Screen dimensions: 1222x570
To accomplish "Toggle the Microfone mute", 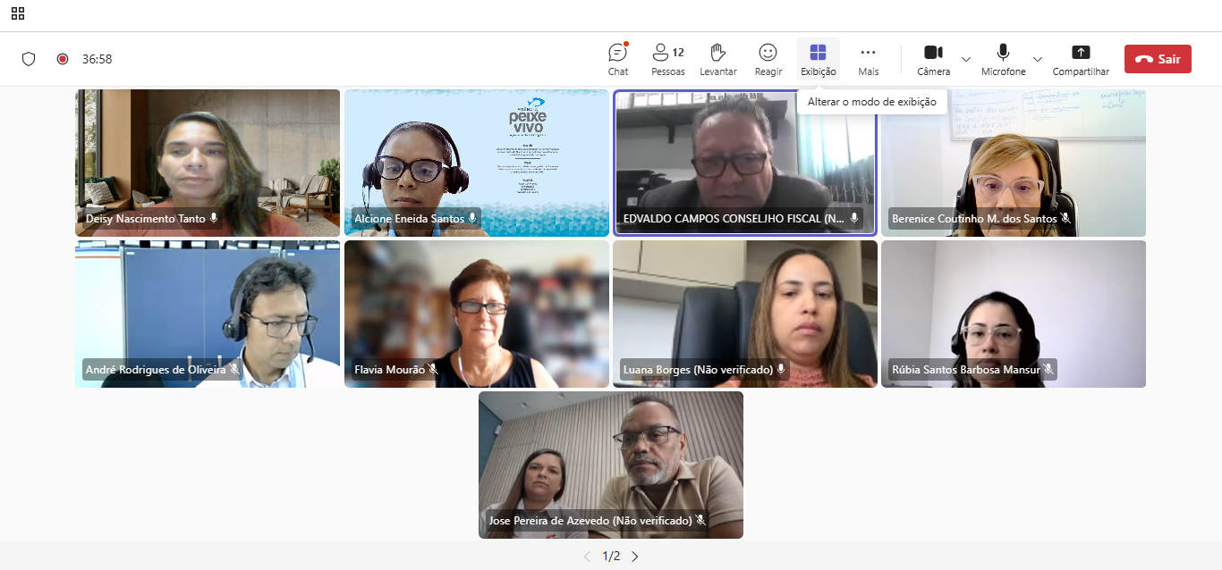I will point(1003,59).
